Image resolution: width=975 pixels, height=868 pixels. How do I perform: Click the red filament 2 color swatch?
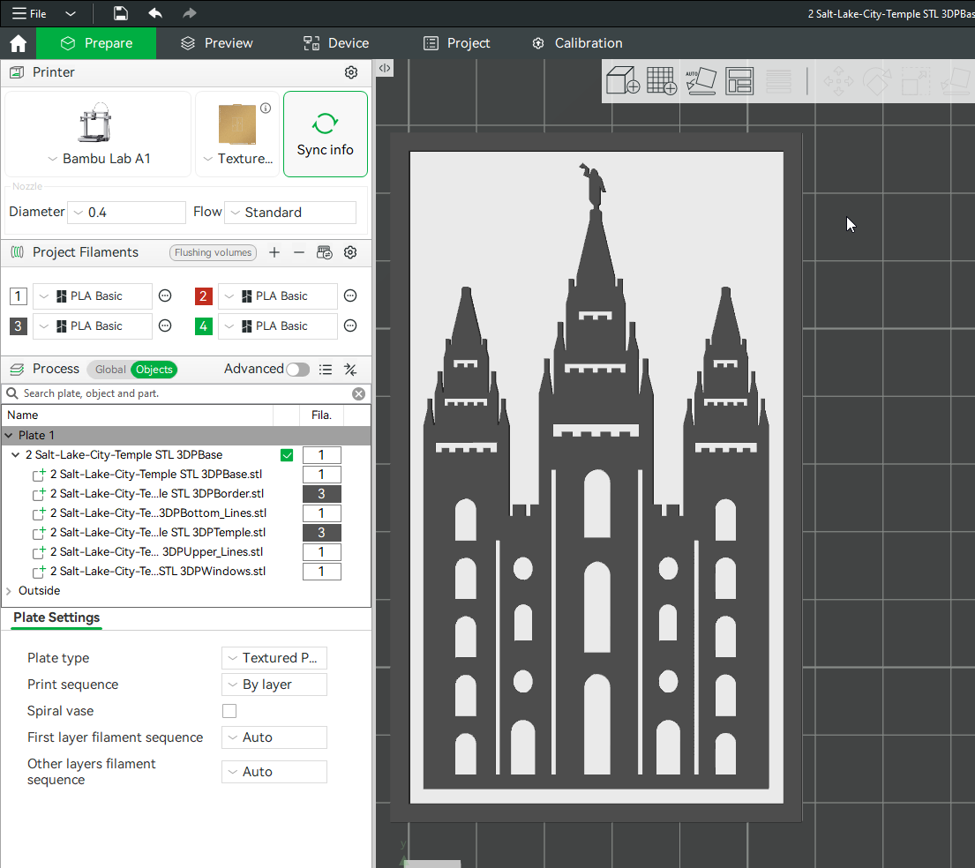[204, 296]
